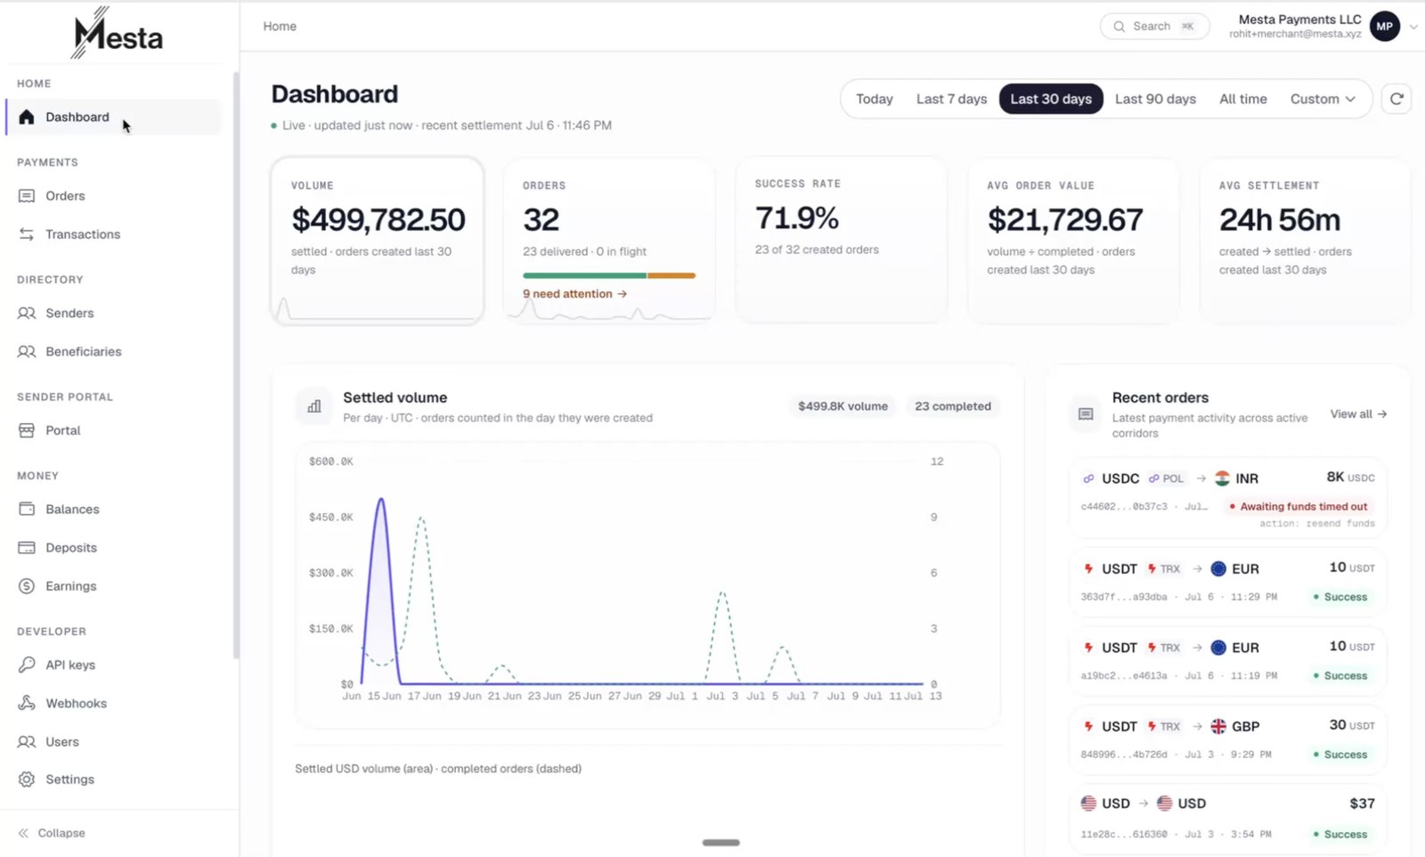This screenshot has height=857, width=1425.
Task: Click the orders delivered progress bar
Action: click(609, 275)
